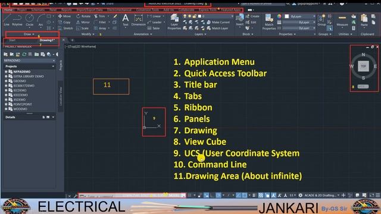Click the Dimension tool
Image resolution: width=381 pixels, height=214 pixels.
pyautogui.click(x=139, y=20)
